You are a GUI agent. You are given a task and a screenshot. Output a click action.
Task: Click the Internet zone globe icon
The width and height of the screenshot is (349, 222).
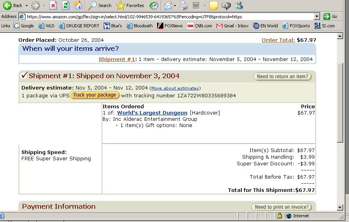click(x=289, y=216)
